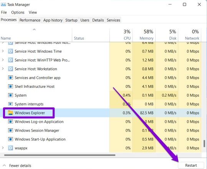Open the File menu
The height and width of the screenshot is (169, 207).
tap(4, 12)
